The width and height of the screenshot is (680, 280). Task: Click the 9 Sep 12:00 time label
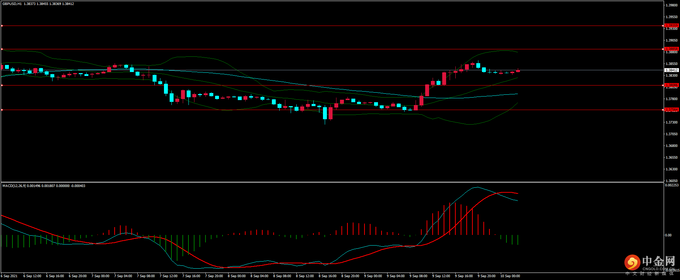point(441,276)
